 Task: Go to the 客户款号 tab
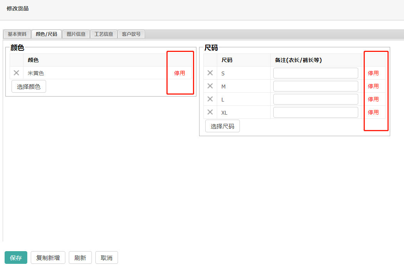click(x=131, y=34)
